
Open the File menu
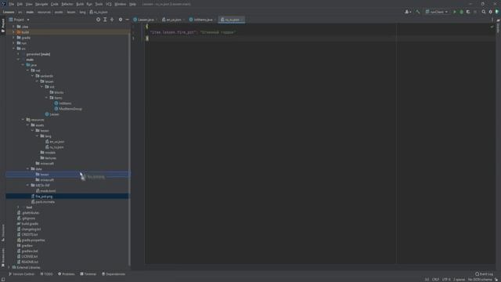coord(12,4)
